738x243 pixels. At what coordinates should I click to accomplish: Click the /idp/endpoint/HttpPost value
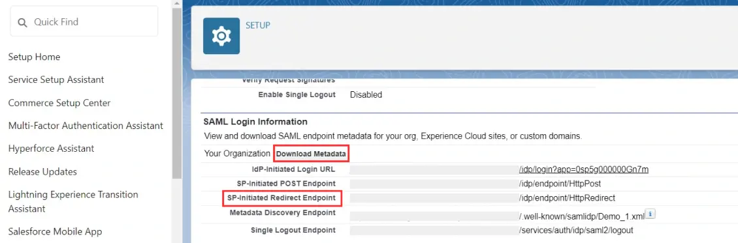click(560, 184)
